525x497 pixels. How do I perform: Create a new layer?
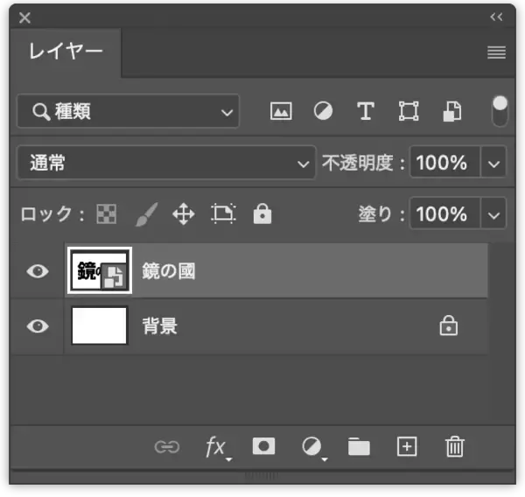click(407, 446)
